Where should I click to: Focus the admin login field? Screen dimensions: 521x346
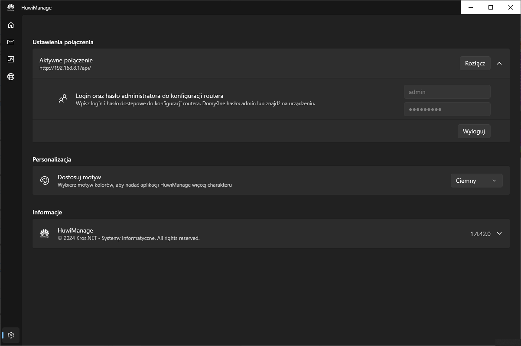[x=447, y=92]
